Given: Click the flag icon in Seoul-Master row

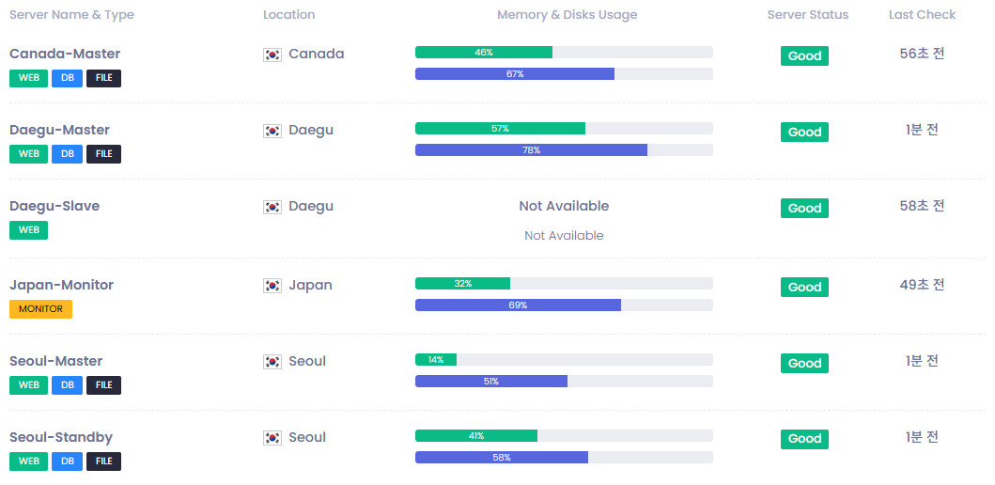Looking at the screenshot, I should pos(272,362).
